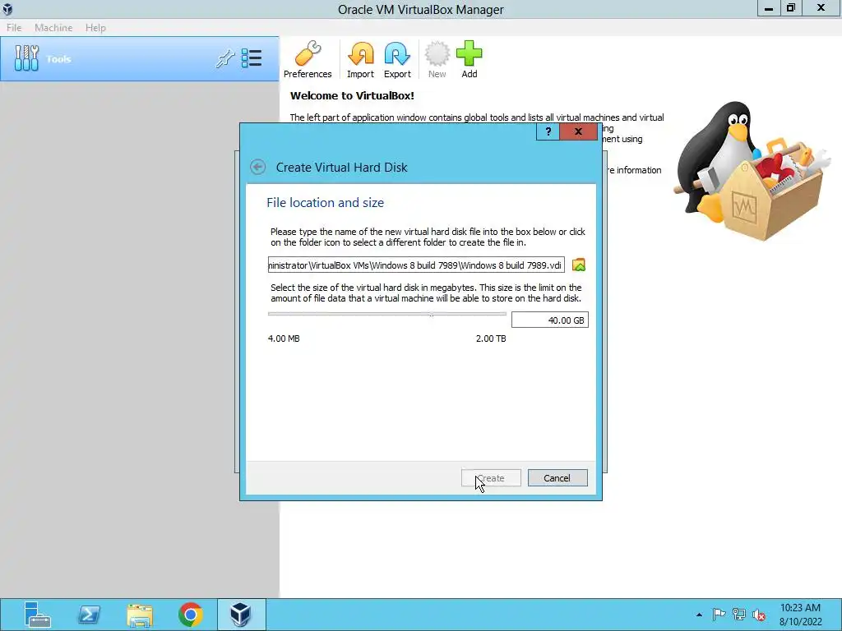Minimize the VirtualBox Manager window

769,8
